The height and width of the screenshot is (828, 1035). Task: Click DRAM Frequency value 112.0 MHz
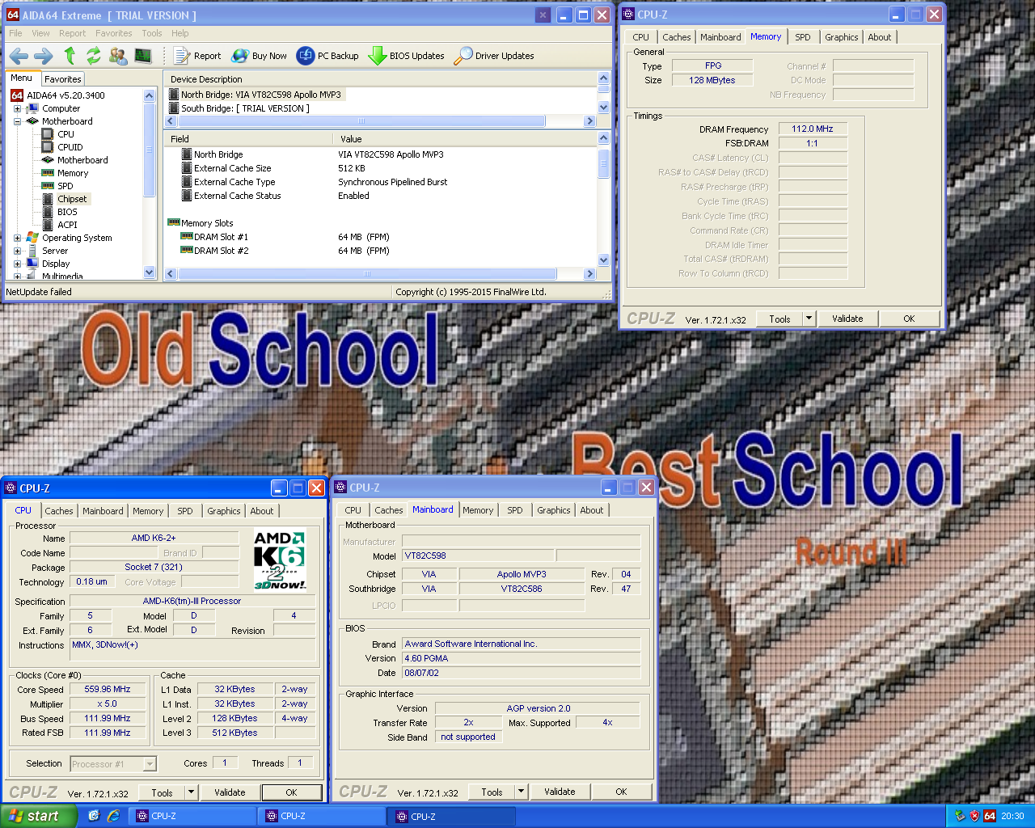(813, 129)
